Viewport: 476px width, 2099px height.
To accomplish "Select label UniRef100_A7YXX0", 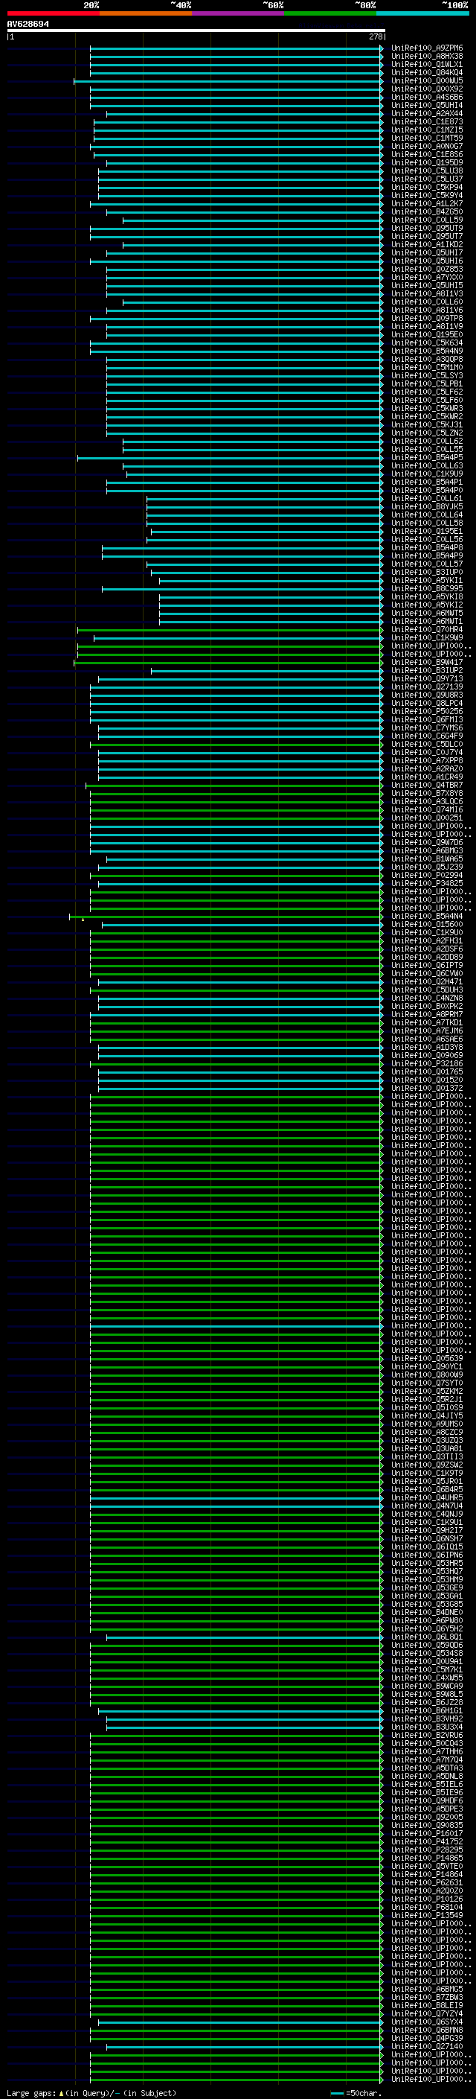I will (427, 277).
